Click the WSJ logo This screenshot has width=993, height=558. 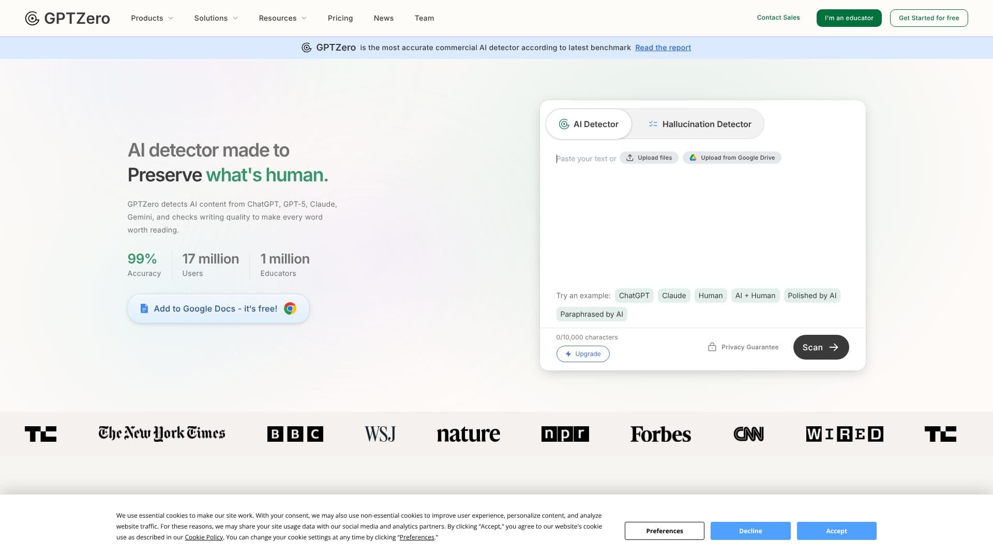(380, 434)
